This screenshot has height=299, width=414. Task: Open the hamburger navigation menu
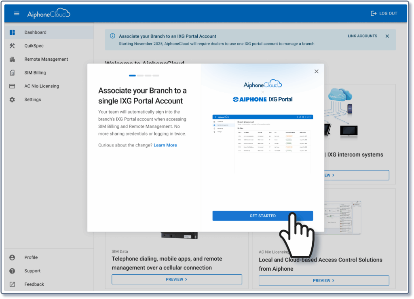click(17, 13)
